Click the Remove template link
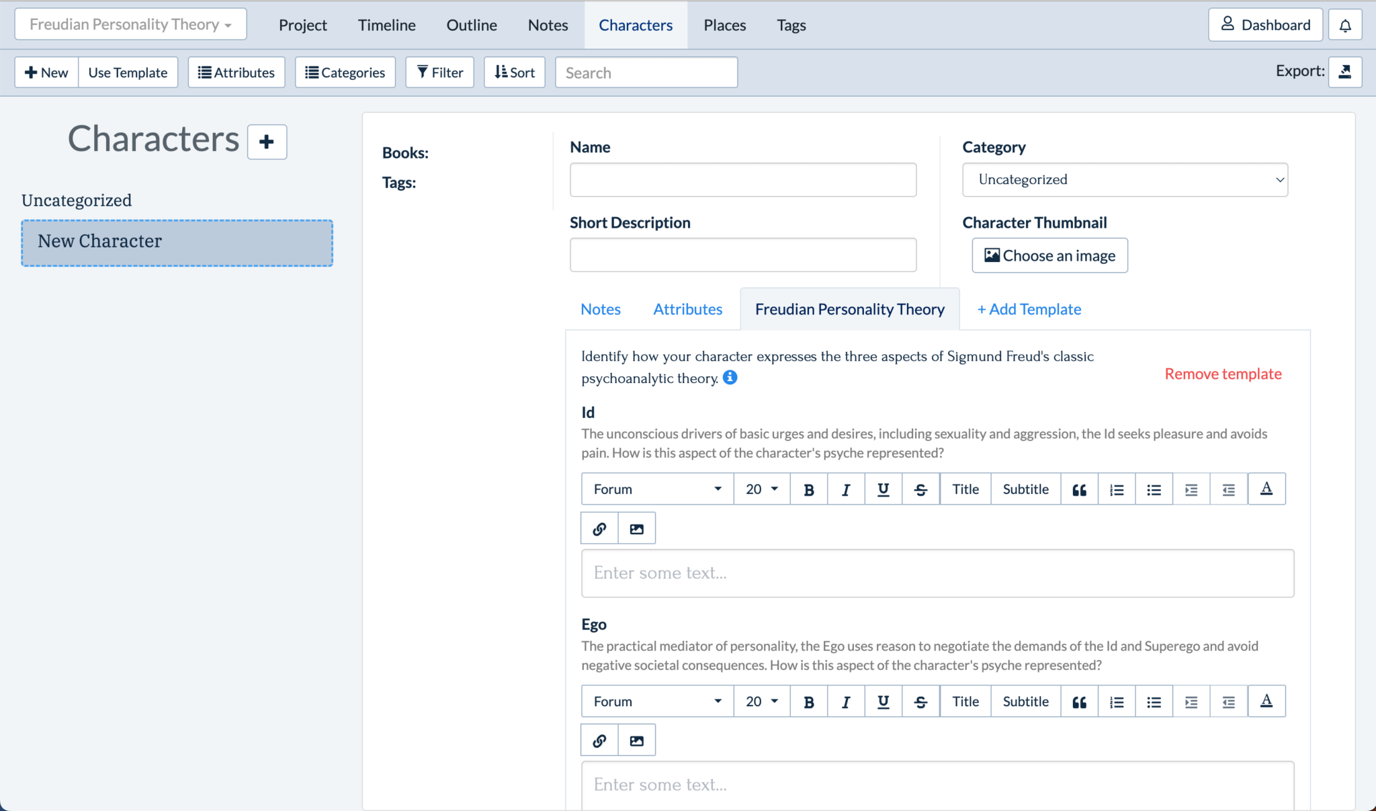 pyautogui.click(x=1223, y=374)
